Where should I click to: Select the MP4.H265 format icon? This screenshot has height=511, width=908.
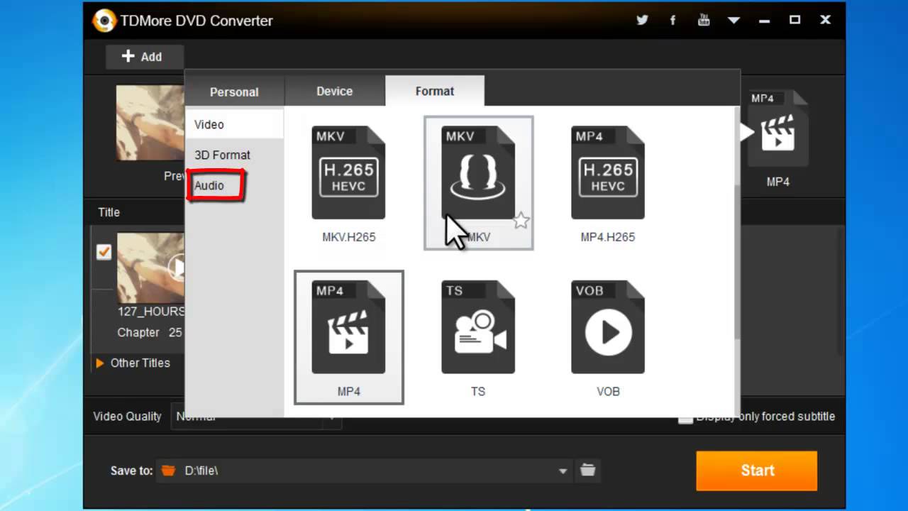pos(608,172)
